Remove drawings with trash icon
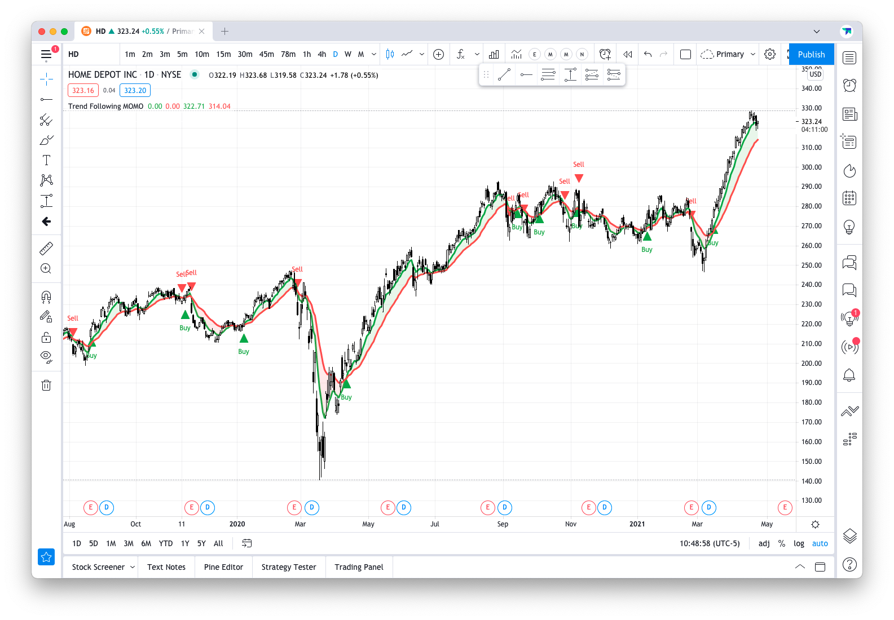Viewport: 894px width, 620px height. point(46,386)
